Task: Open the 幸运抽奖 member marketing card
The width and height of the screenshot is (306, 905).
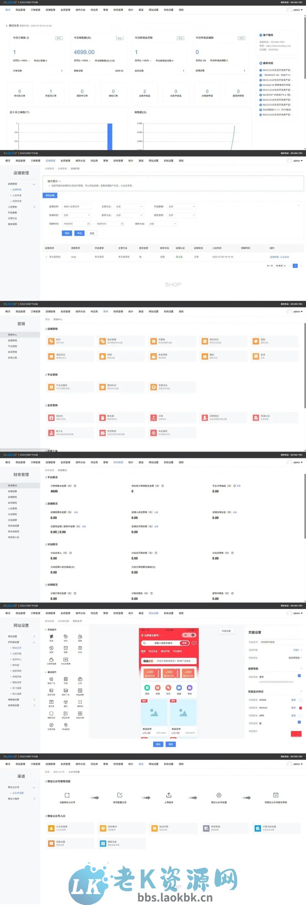Action: (172, 433)
